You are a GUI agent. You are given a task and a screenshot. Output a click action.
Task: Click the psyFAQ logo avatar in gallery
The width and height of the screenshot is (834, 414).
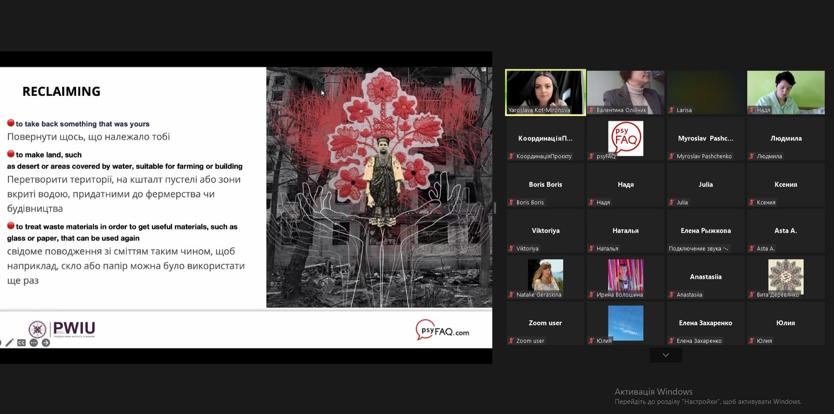pyautogui.click(x=625, y=138)
